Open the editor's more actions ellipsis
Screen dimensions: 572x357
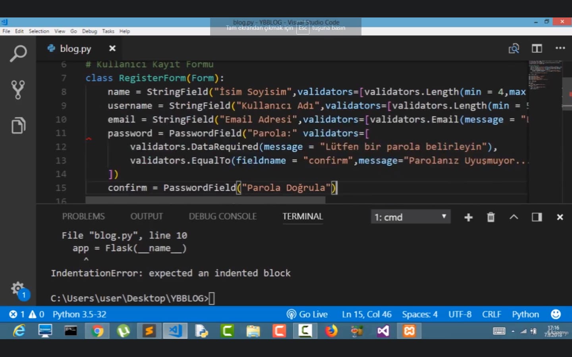click(560, 48)
